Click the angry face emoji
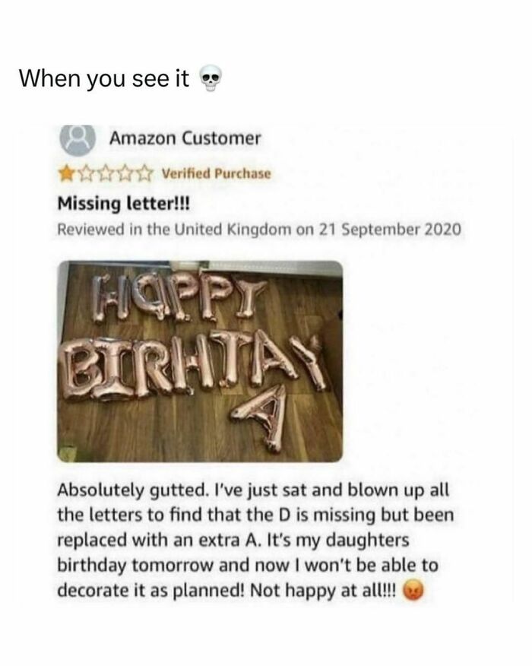532x666 pixels. (x=413, y=591)
